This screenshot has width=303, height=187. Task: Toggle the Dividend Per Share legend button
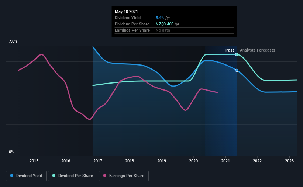[x=73, y=176]
